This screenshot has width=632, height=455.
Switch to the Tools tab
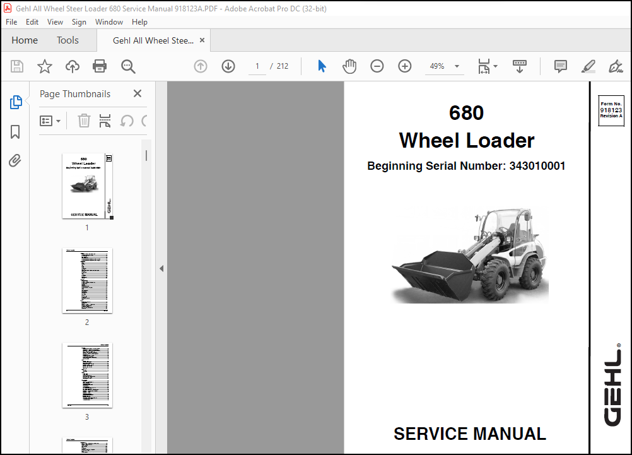(67, 40)
